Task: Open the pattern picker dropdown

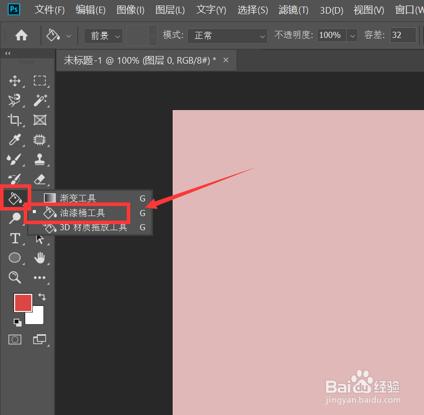Action: pos(152,35)
